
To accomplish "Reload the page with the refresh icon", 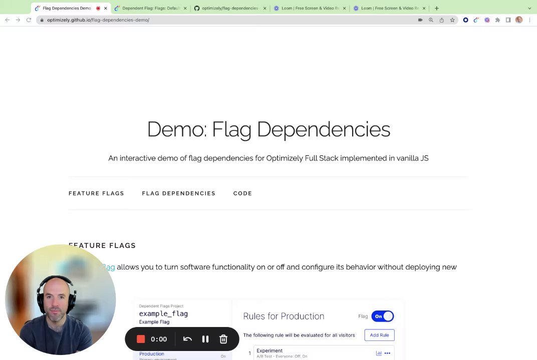I will pyautogui.click(x=29, y=20).
